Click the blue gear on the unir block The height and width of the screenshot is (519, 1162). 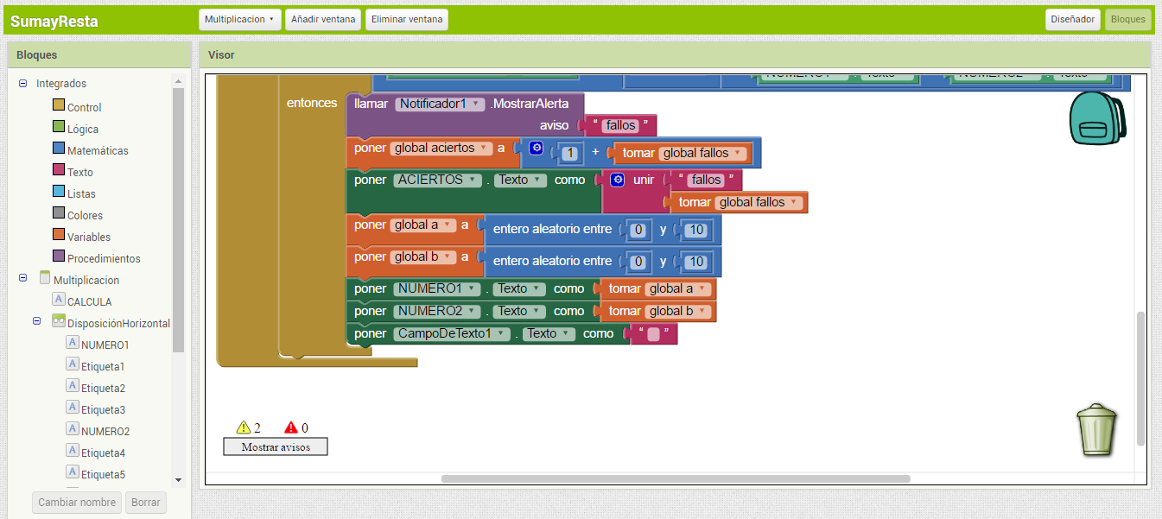tap(617, 180)
